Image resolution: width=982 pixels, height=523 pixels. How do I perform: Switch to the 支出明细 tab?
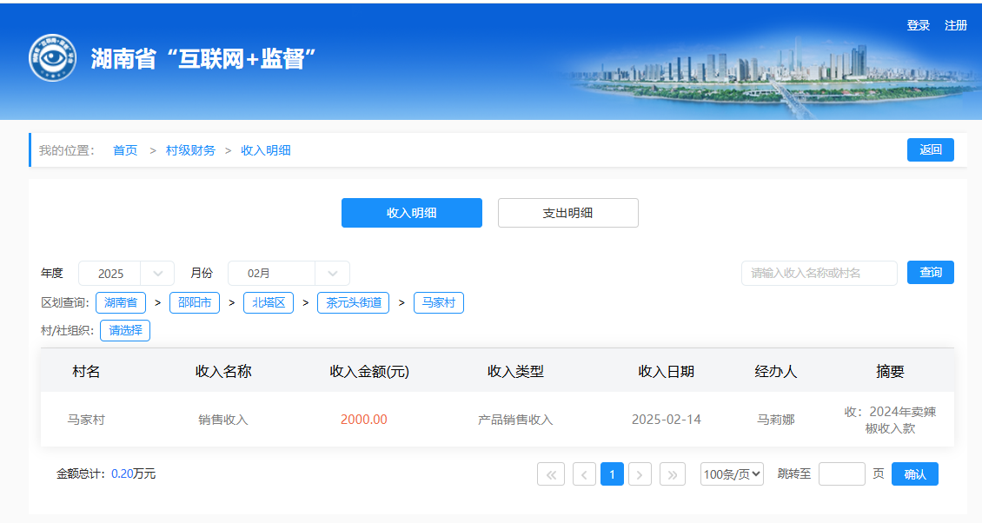click(567, 213)
